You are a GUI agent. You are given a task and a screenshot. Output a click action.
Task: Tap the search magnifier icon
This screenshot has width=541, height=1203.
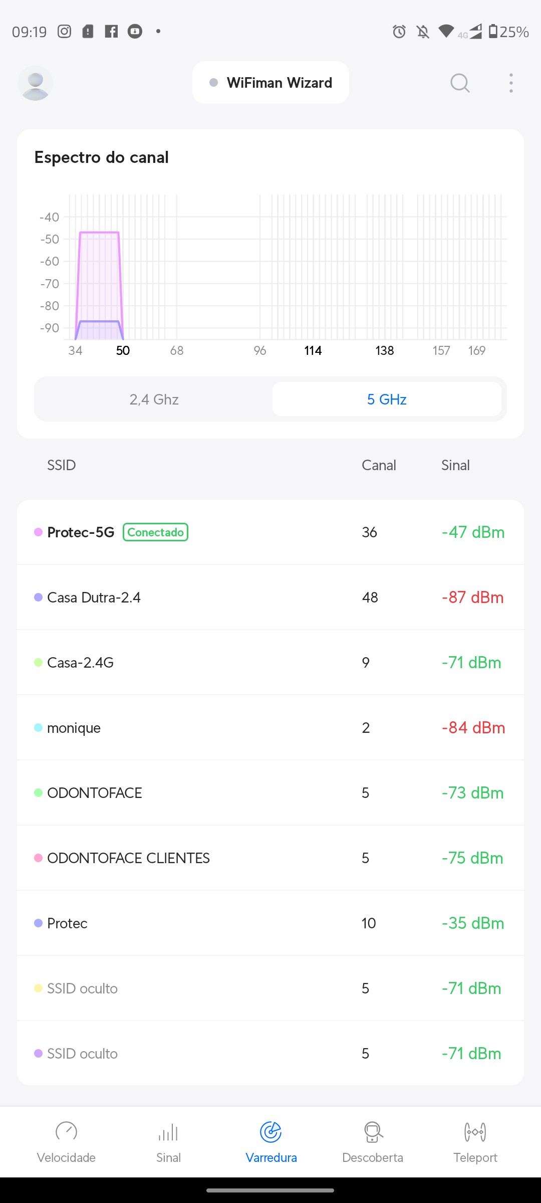coord(459,83)
